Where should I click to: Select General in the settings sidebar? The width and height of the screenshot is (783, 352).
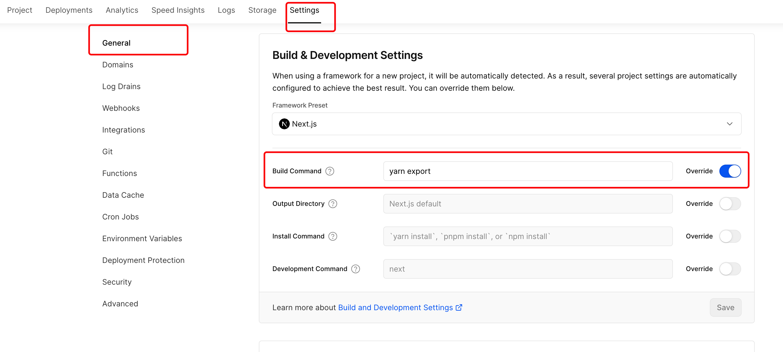pos(116,43)
